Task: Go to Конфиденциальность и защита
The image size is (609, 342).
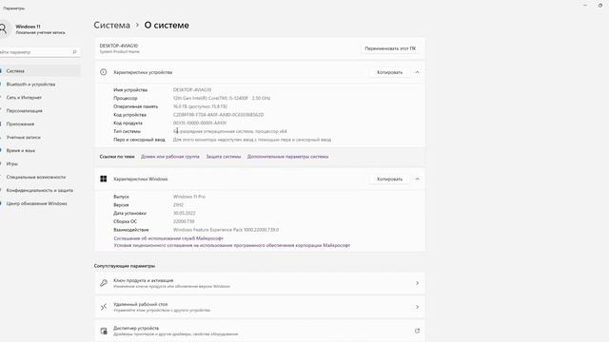Action: click(x=40, y=190)
